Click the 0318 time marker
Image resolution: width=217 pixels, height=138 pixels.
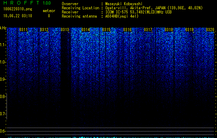pos(169,30)
